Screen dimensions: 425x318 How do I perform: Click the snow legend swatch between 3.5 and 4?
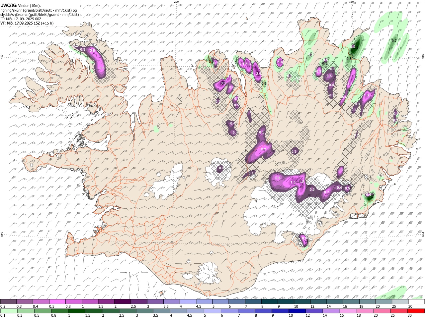coord(171,301)
